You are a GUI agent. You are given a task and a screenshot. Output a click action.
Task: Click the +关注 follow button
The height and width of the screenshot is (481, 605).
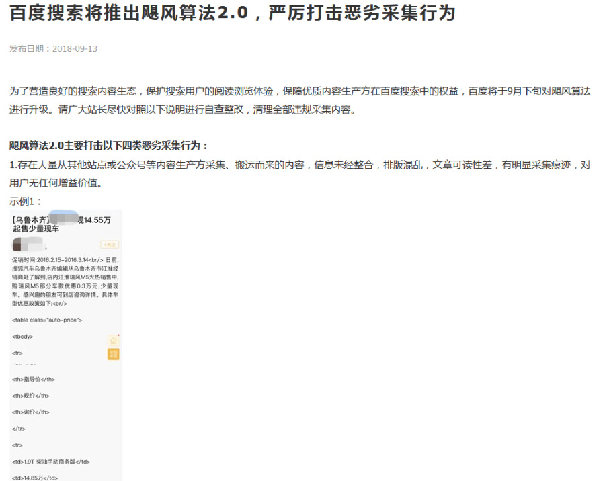click(110, 244)
